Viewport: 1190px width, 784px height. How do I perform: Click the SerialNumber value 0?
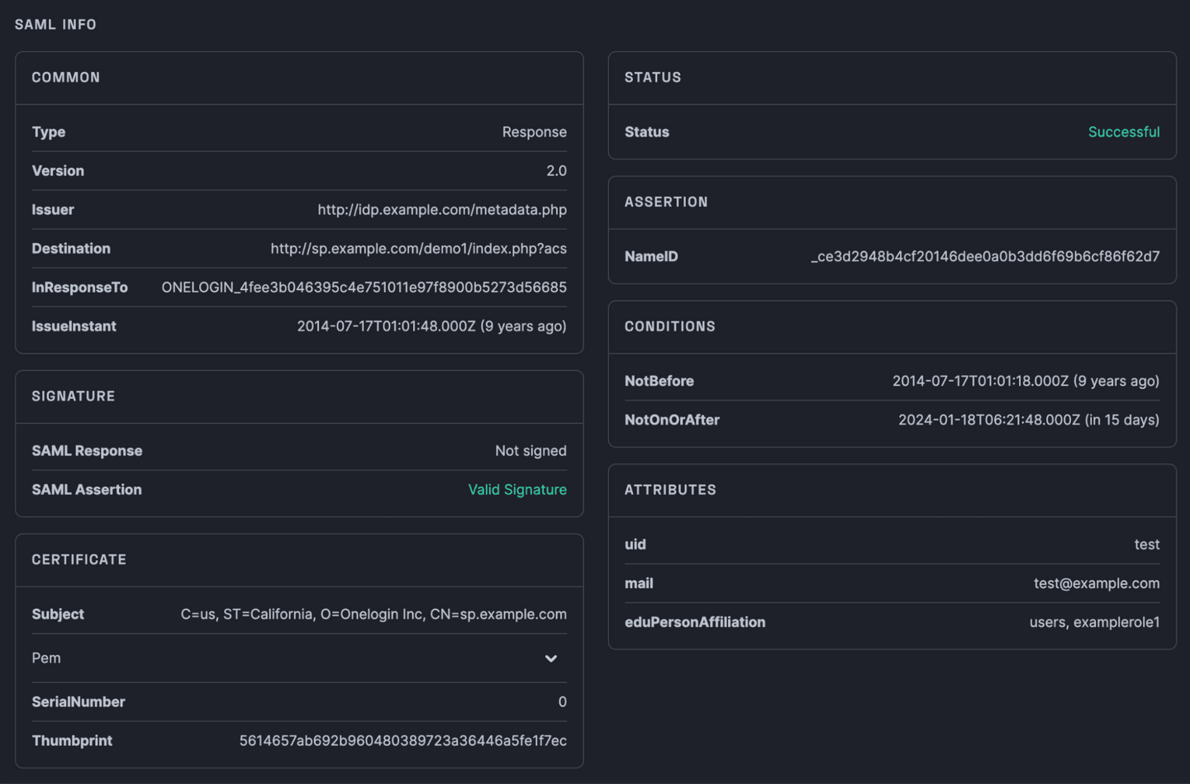click(562, 702)
